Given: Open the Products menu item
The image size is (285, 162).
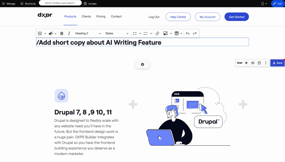Looking at the screenshot, I should coord(70,16).
